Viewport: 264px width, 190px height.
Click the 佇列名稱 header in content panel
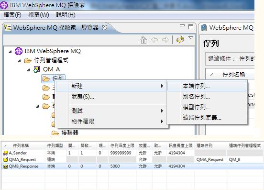(x=234, y=75)
